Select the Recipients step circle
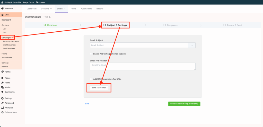The height and width of the screenshot is (127, 263). click(x=165, y=25)
